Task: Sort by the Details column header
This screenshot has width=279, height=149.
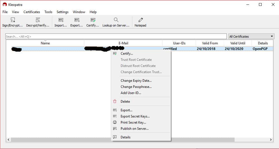Action: pyautogui.click(x=263, y=43)
